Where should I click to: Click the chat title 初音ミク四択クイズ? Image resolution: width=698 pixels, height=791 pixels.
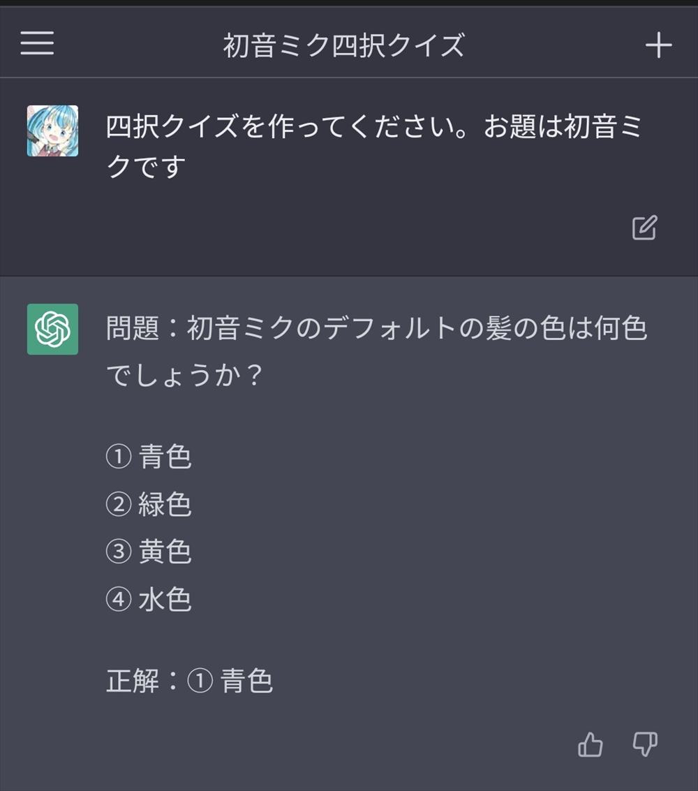click(343, 46)
